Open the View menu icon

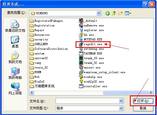(128, 13)
